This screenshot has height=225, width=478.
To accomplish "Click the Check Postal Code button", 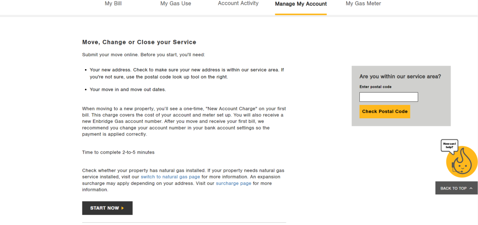I will [385, 112].
